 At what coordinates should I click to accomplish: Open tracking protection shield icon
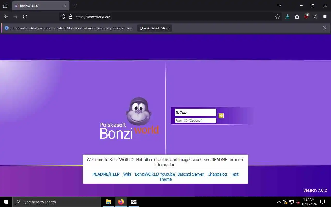63,17
